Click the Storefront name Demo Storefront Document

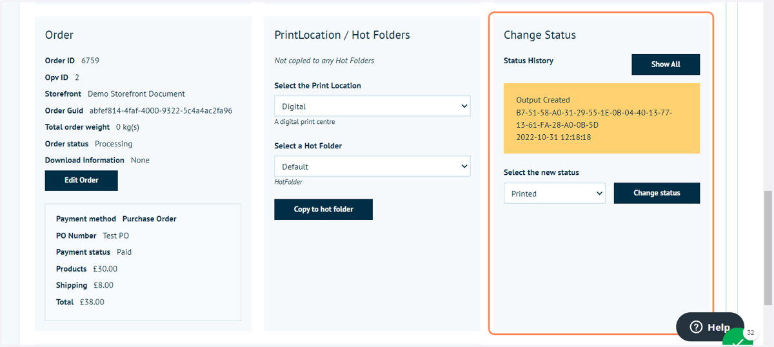pos(136,94)
